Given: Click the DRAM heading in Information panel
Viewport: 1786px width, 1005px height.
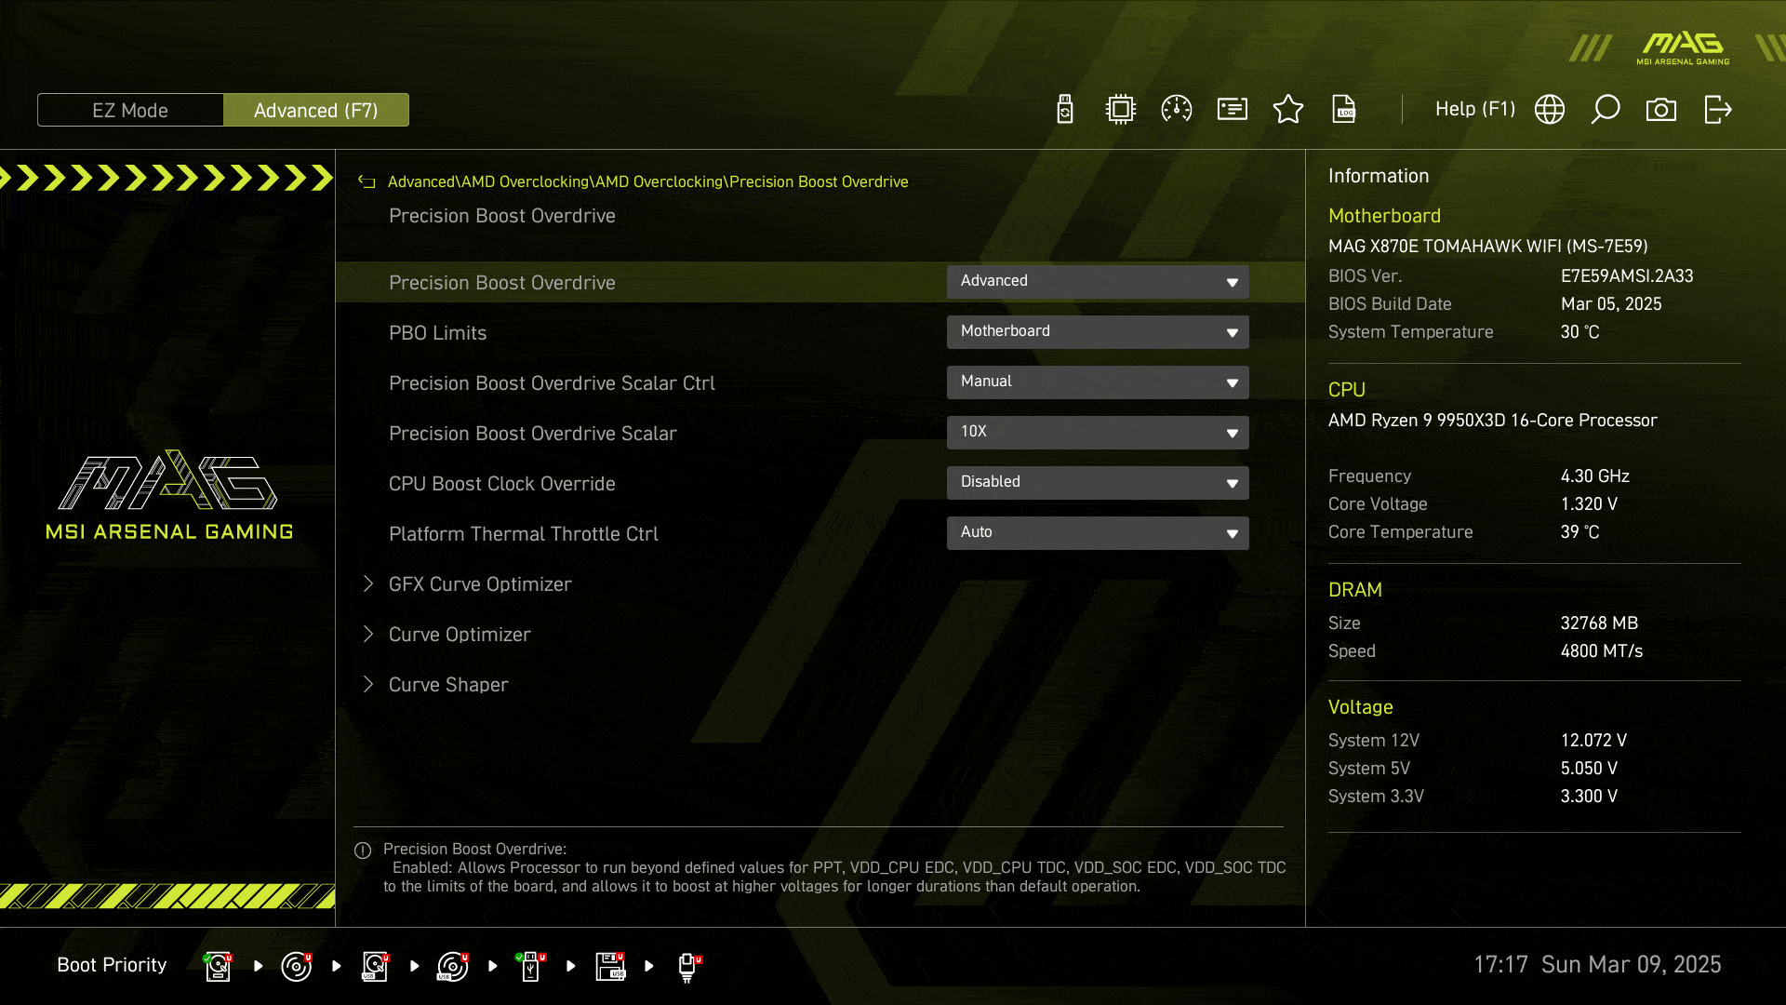Looking at the screenshot, I should tap(1355, 590).
